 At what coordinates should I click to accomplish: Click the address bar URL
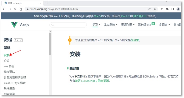click(x=54, y=9)
